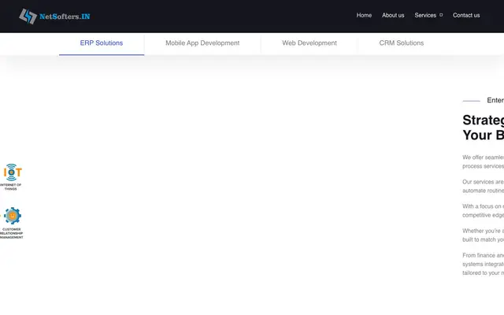Expand the Services dropdown indicator
Screen dimensions: 504x315
tap(441, 15)
